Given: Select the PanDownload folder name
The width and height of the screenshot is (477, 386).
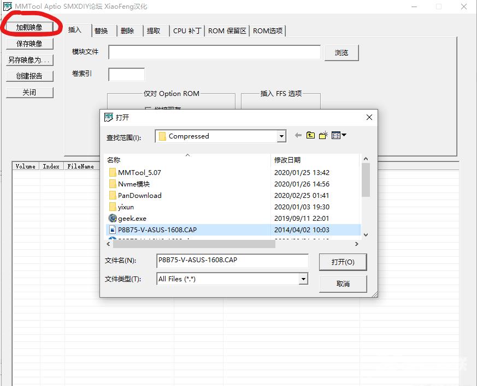Looking at the screenshot, I should (x=140, y=195).
